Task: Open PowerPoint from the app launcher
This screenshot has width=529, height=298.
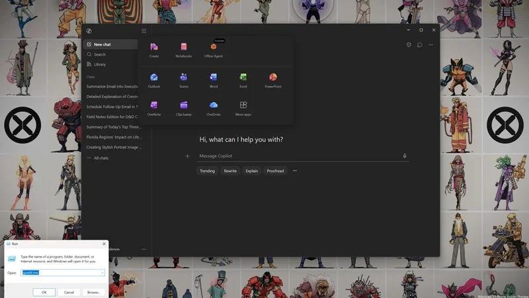Action: (x=273, y=80)
